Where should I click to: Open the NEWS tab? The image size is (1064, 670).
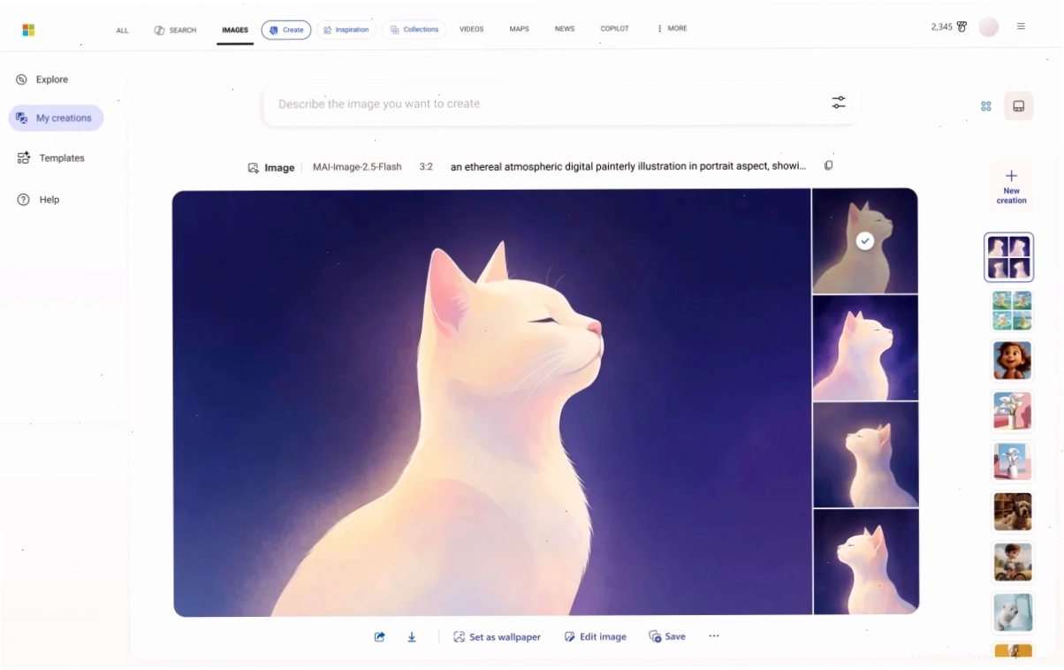(565, 29)
